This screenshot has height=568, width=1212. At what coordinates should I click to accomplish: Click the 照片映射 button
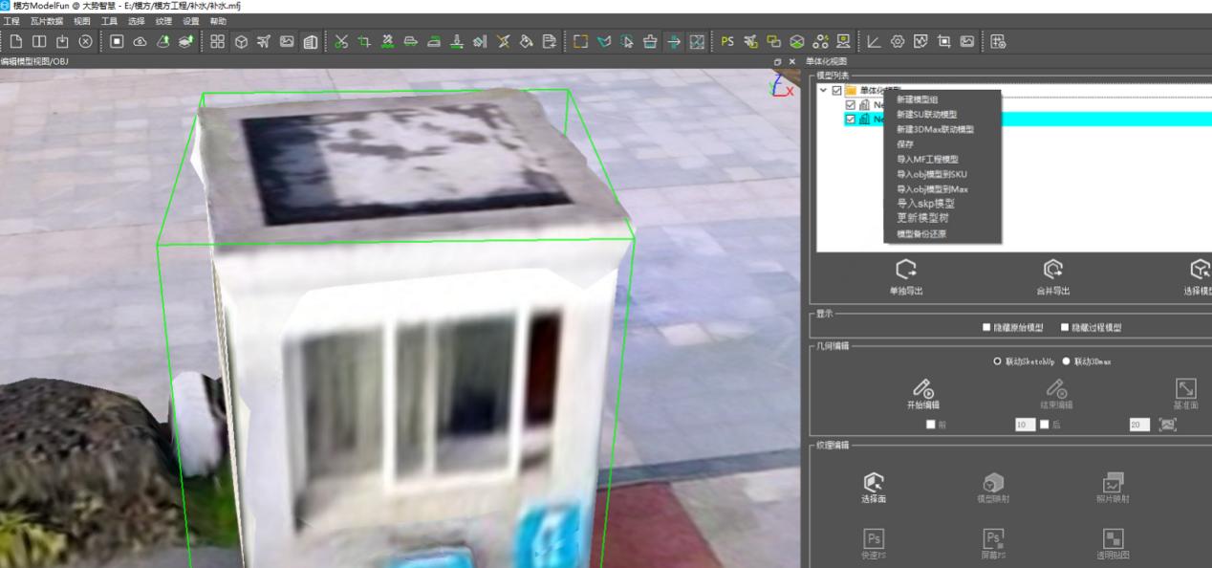coord(1113,488)
